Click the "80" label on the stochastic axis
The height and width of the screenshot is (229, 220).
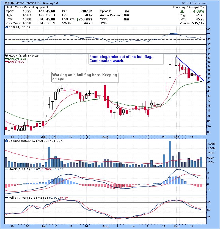[x=209, y=203]
